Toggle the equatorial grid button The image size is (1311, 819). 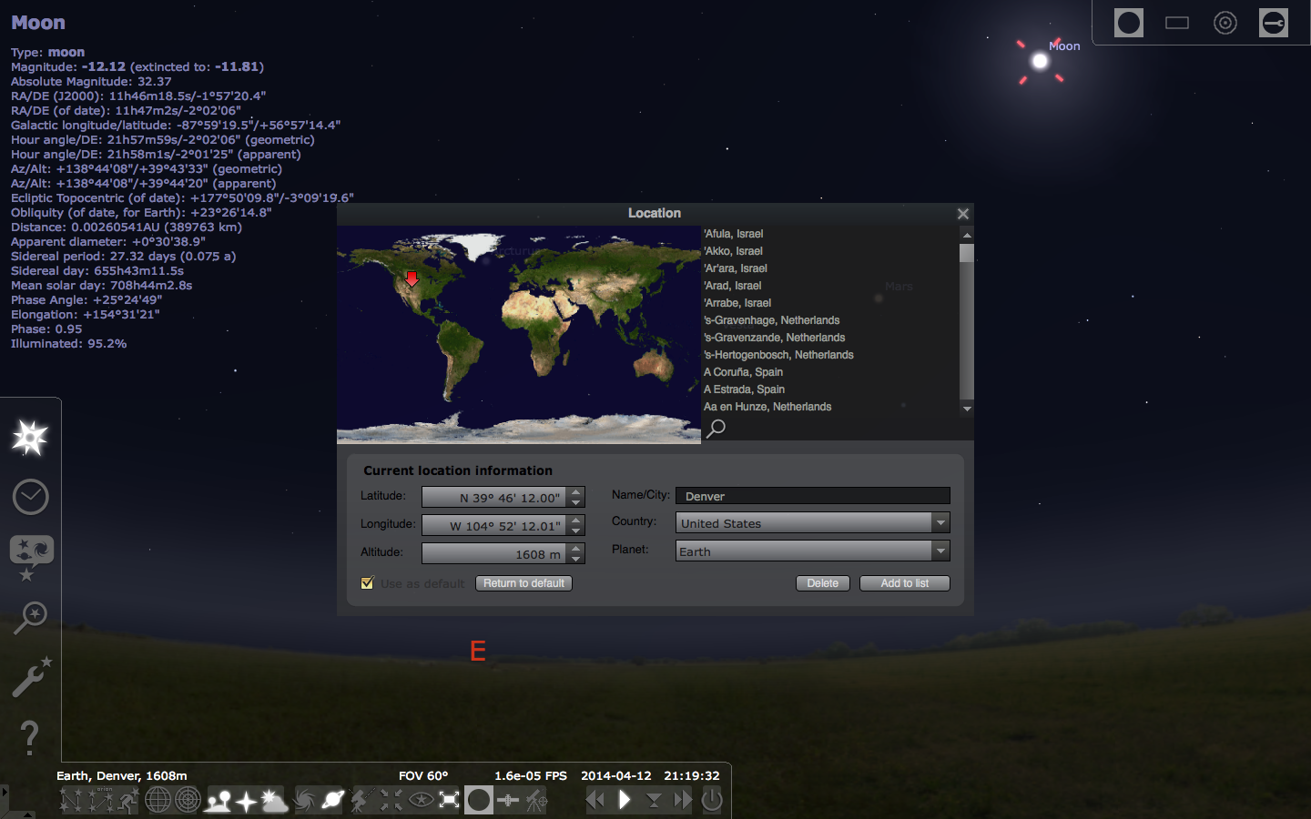pos(158,800)
